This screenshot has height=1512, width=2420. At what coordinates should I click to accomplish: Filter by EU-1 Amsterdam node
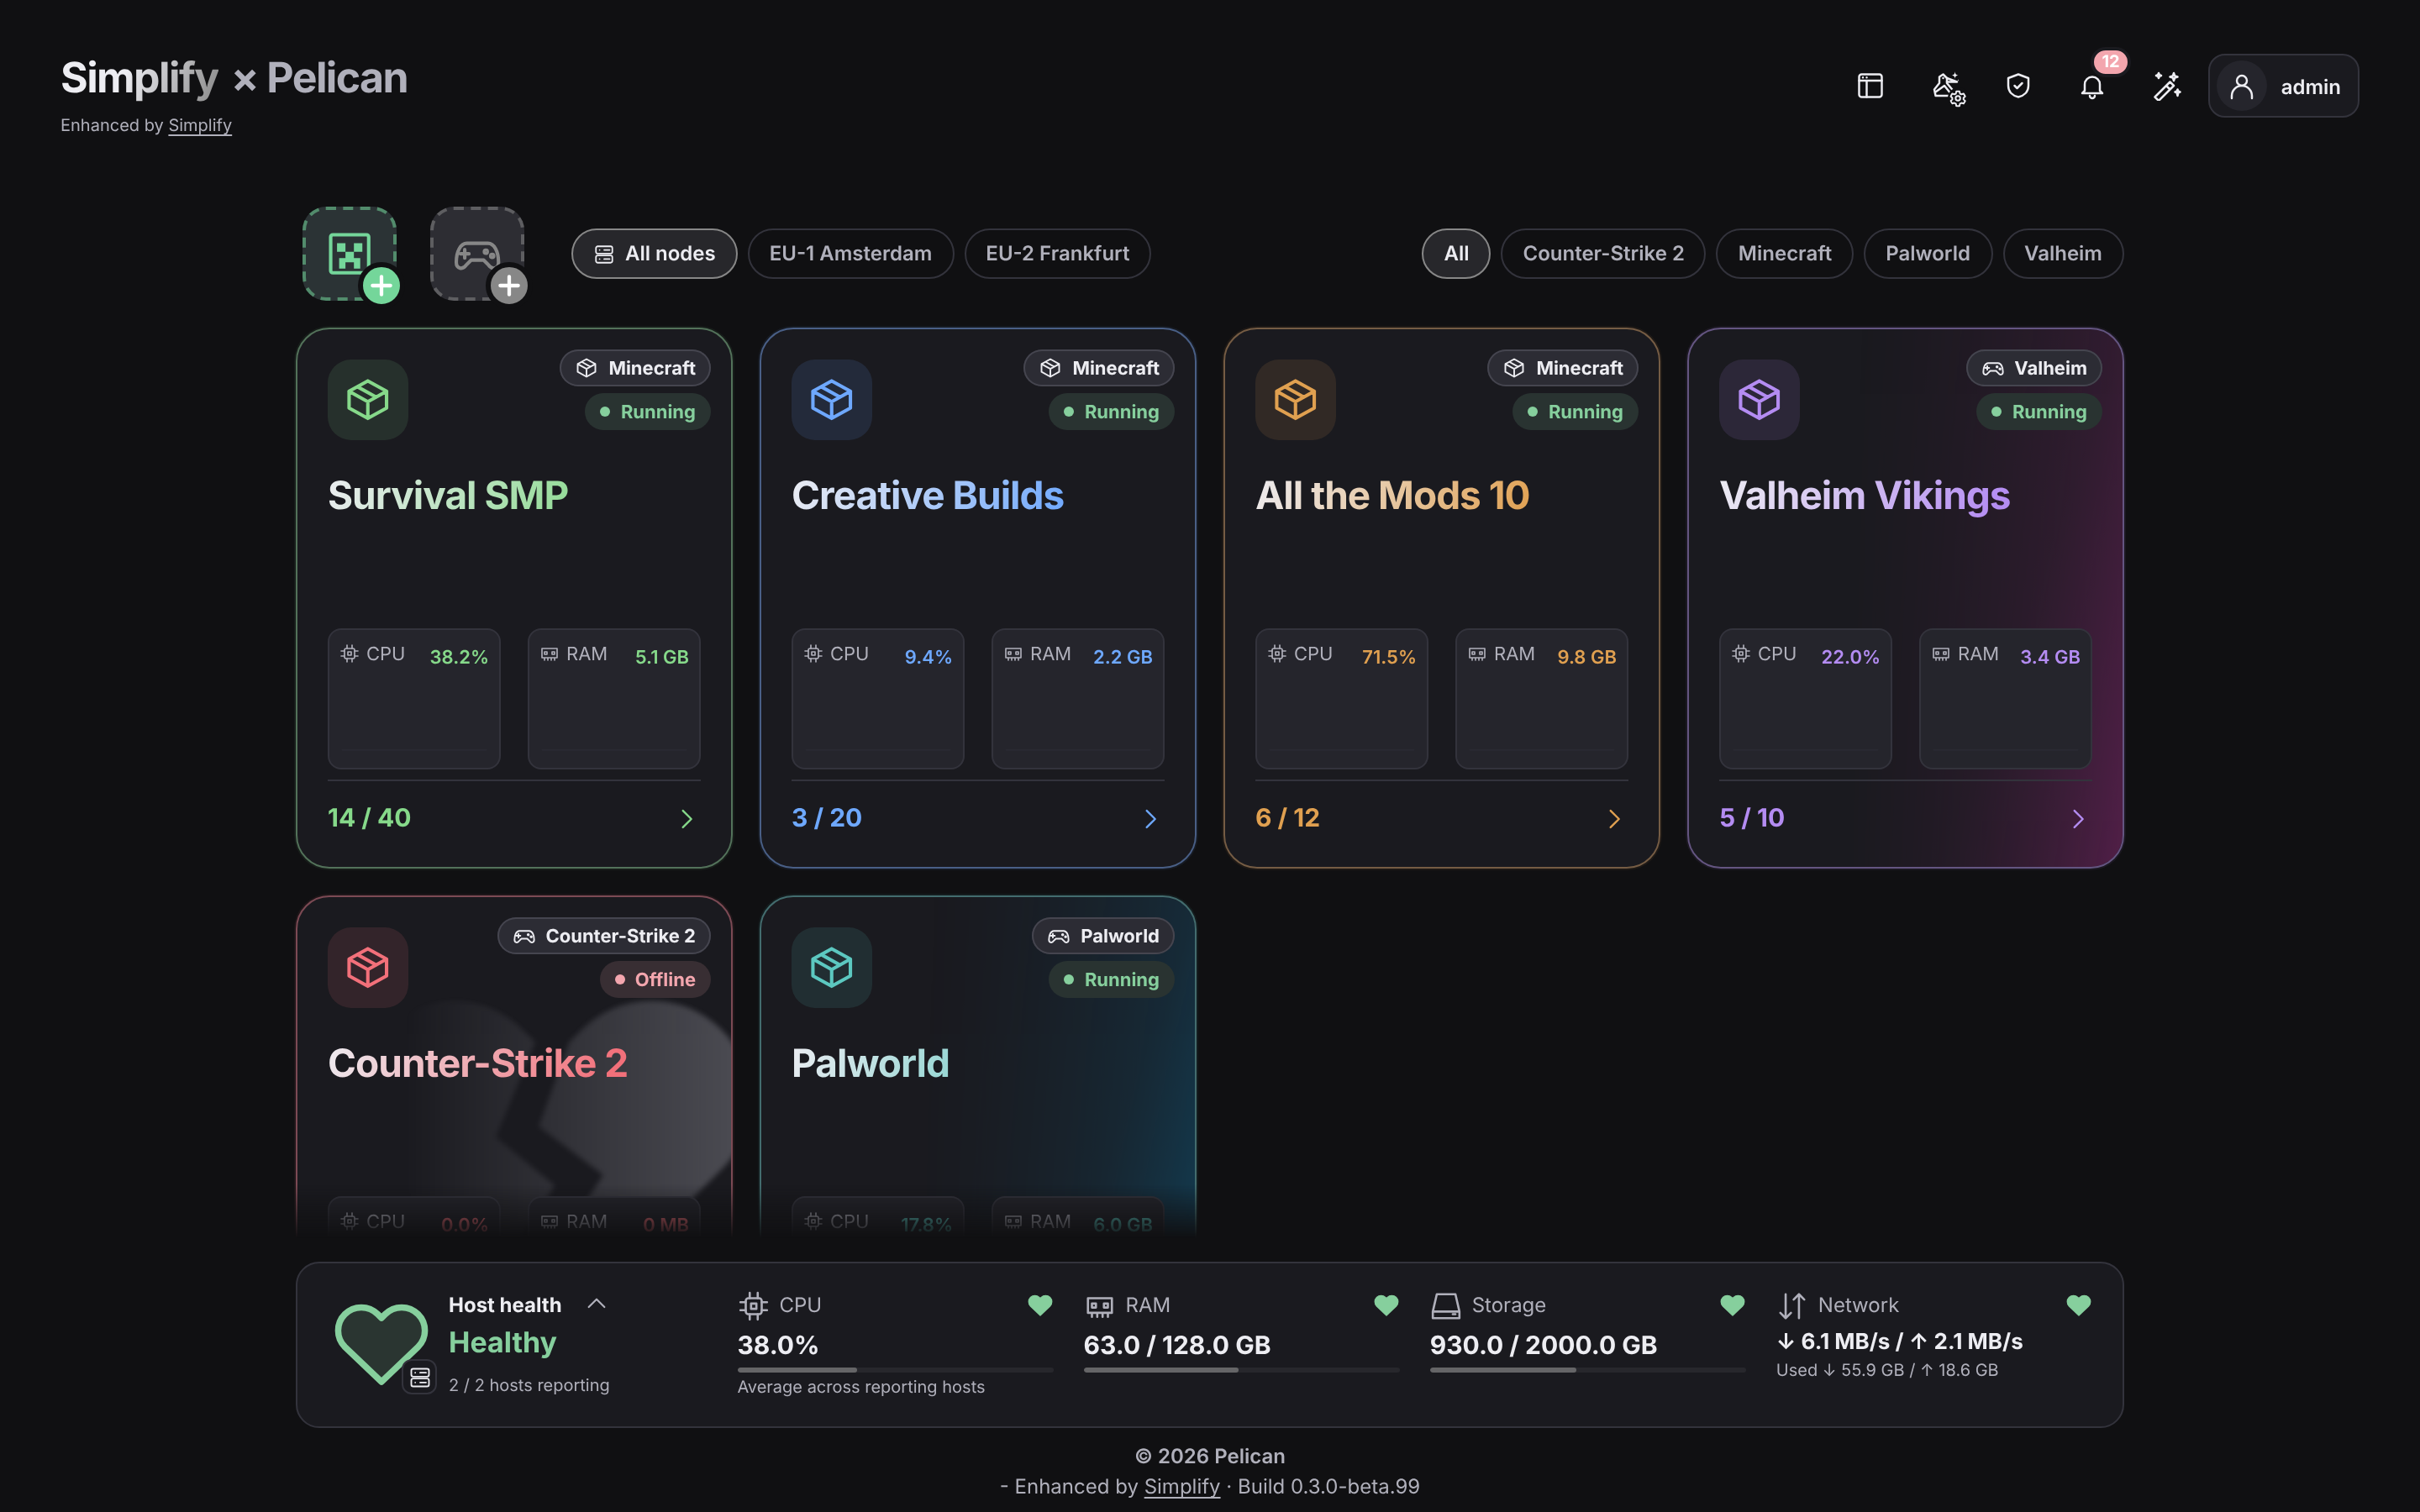[850, 254]
